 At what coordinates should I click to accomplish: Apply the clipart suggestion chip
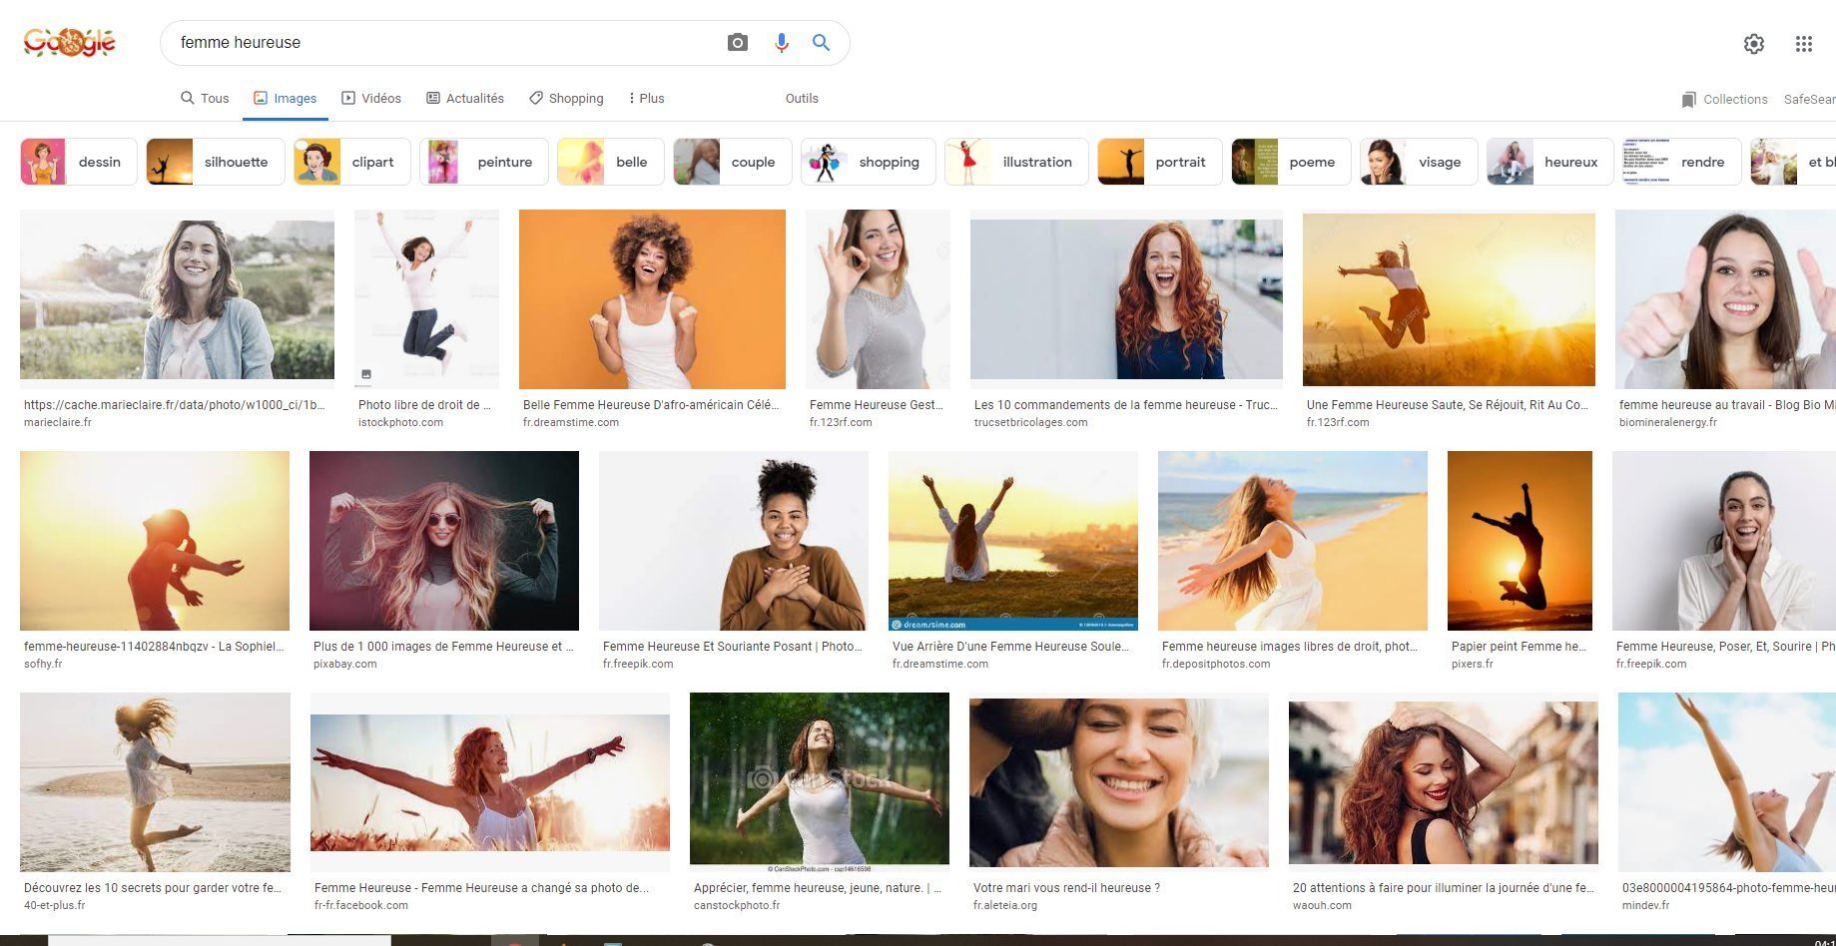[x=352, y=162]
